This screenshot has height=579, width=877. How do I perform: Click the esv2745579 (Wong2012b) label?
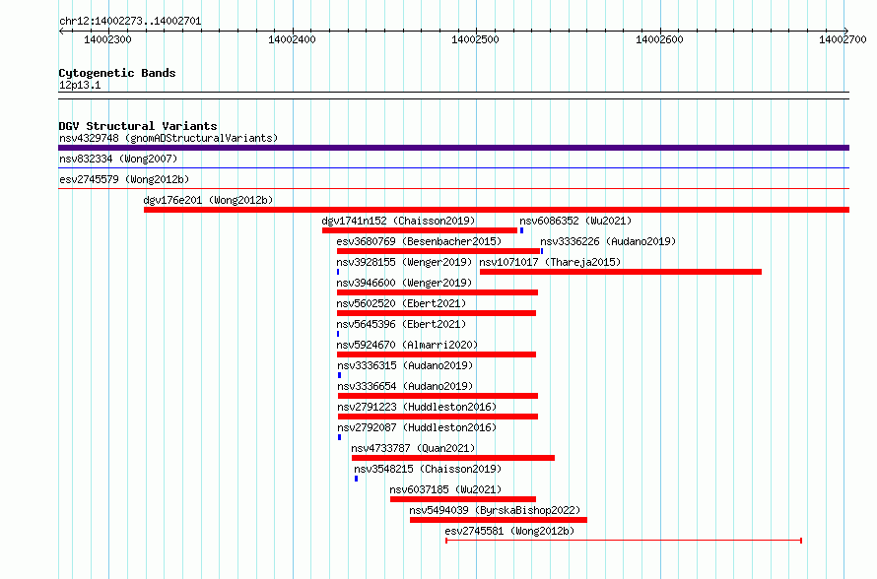(124, 179)
